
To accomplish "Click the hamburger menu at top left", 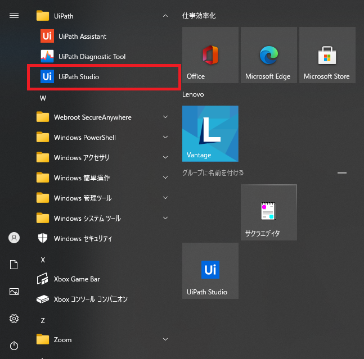I will click(14, 16).
